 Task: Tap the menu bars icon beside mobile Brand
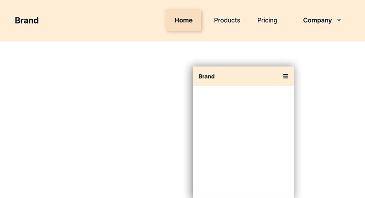286,76
